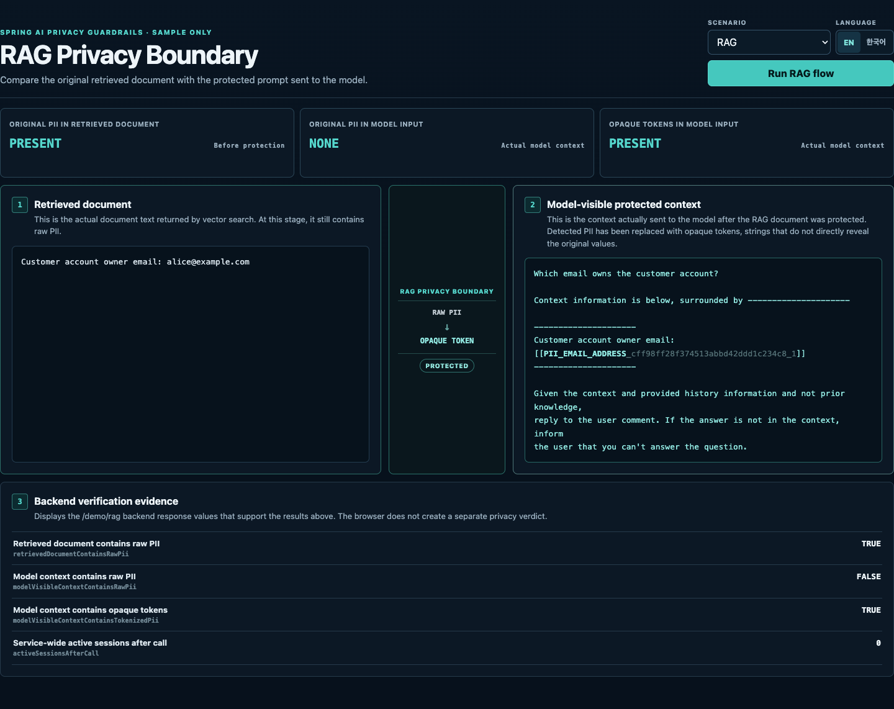Click 'Which email owns the customer account?' text

(x=626, y=274)
